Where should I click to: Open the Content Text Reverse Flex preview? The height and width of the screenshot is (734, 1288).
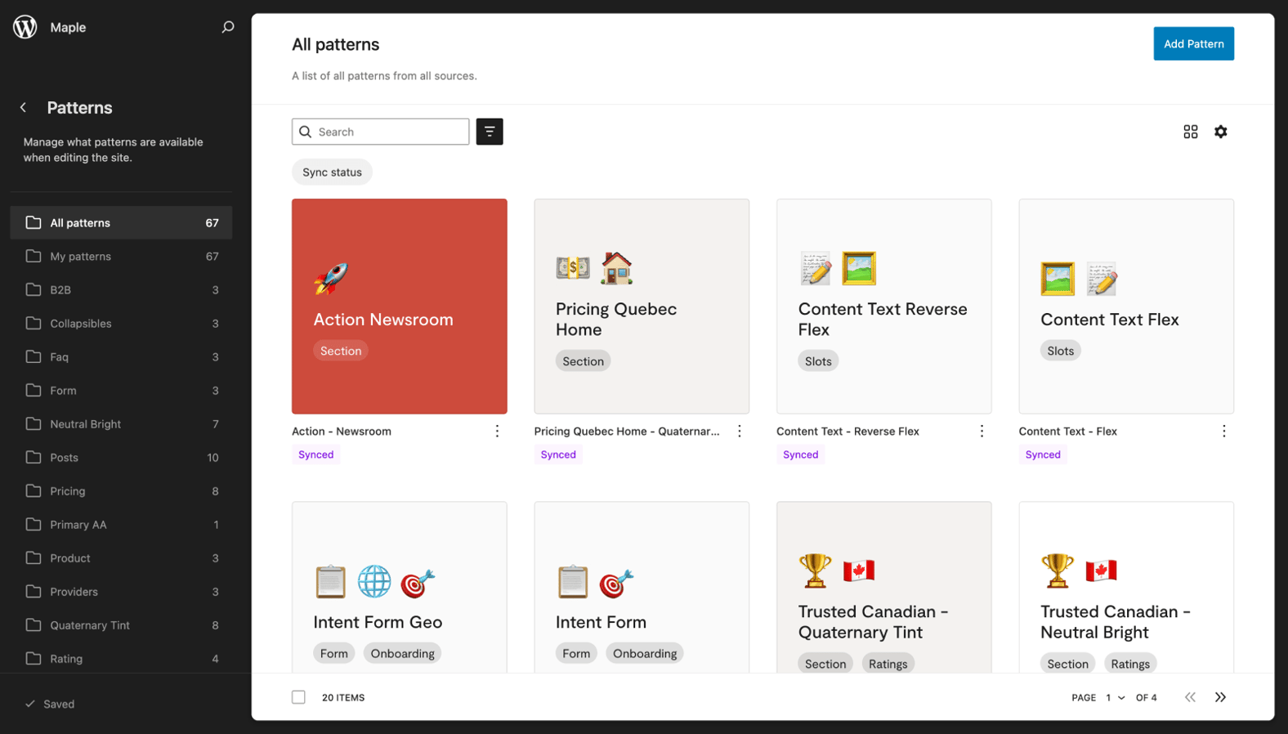(884, 307)
